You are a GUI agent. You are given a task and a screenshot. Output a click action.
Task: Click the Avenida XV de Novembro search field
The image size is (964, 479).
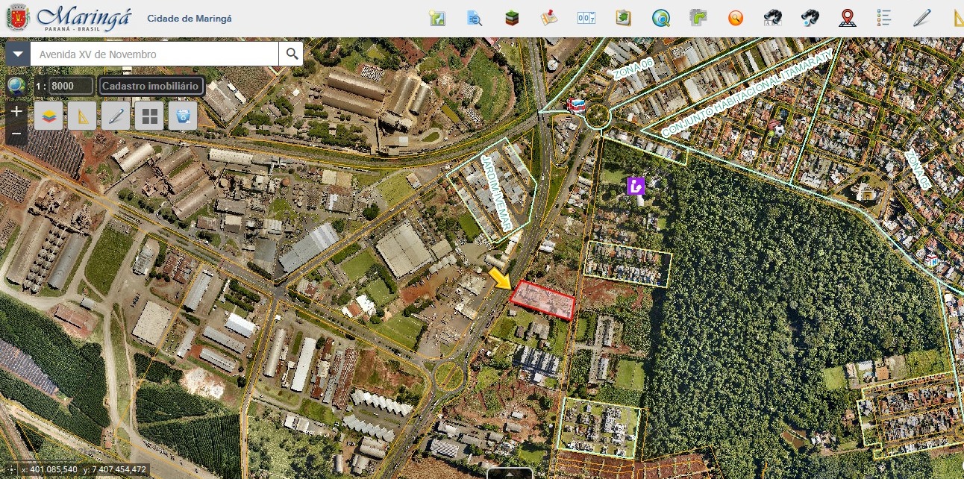(x=154, y=54)
